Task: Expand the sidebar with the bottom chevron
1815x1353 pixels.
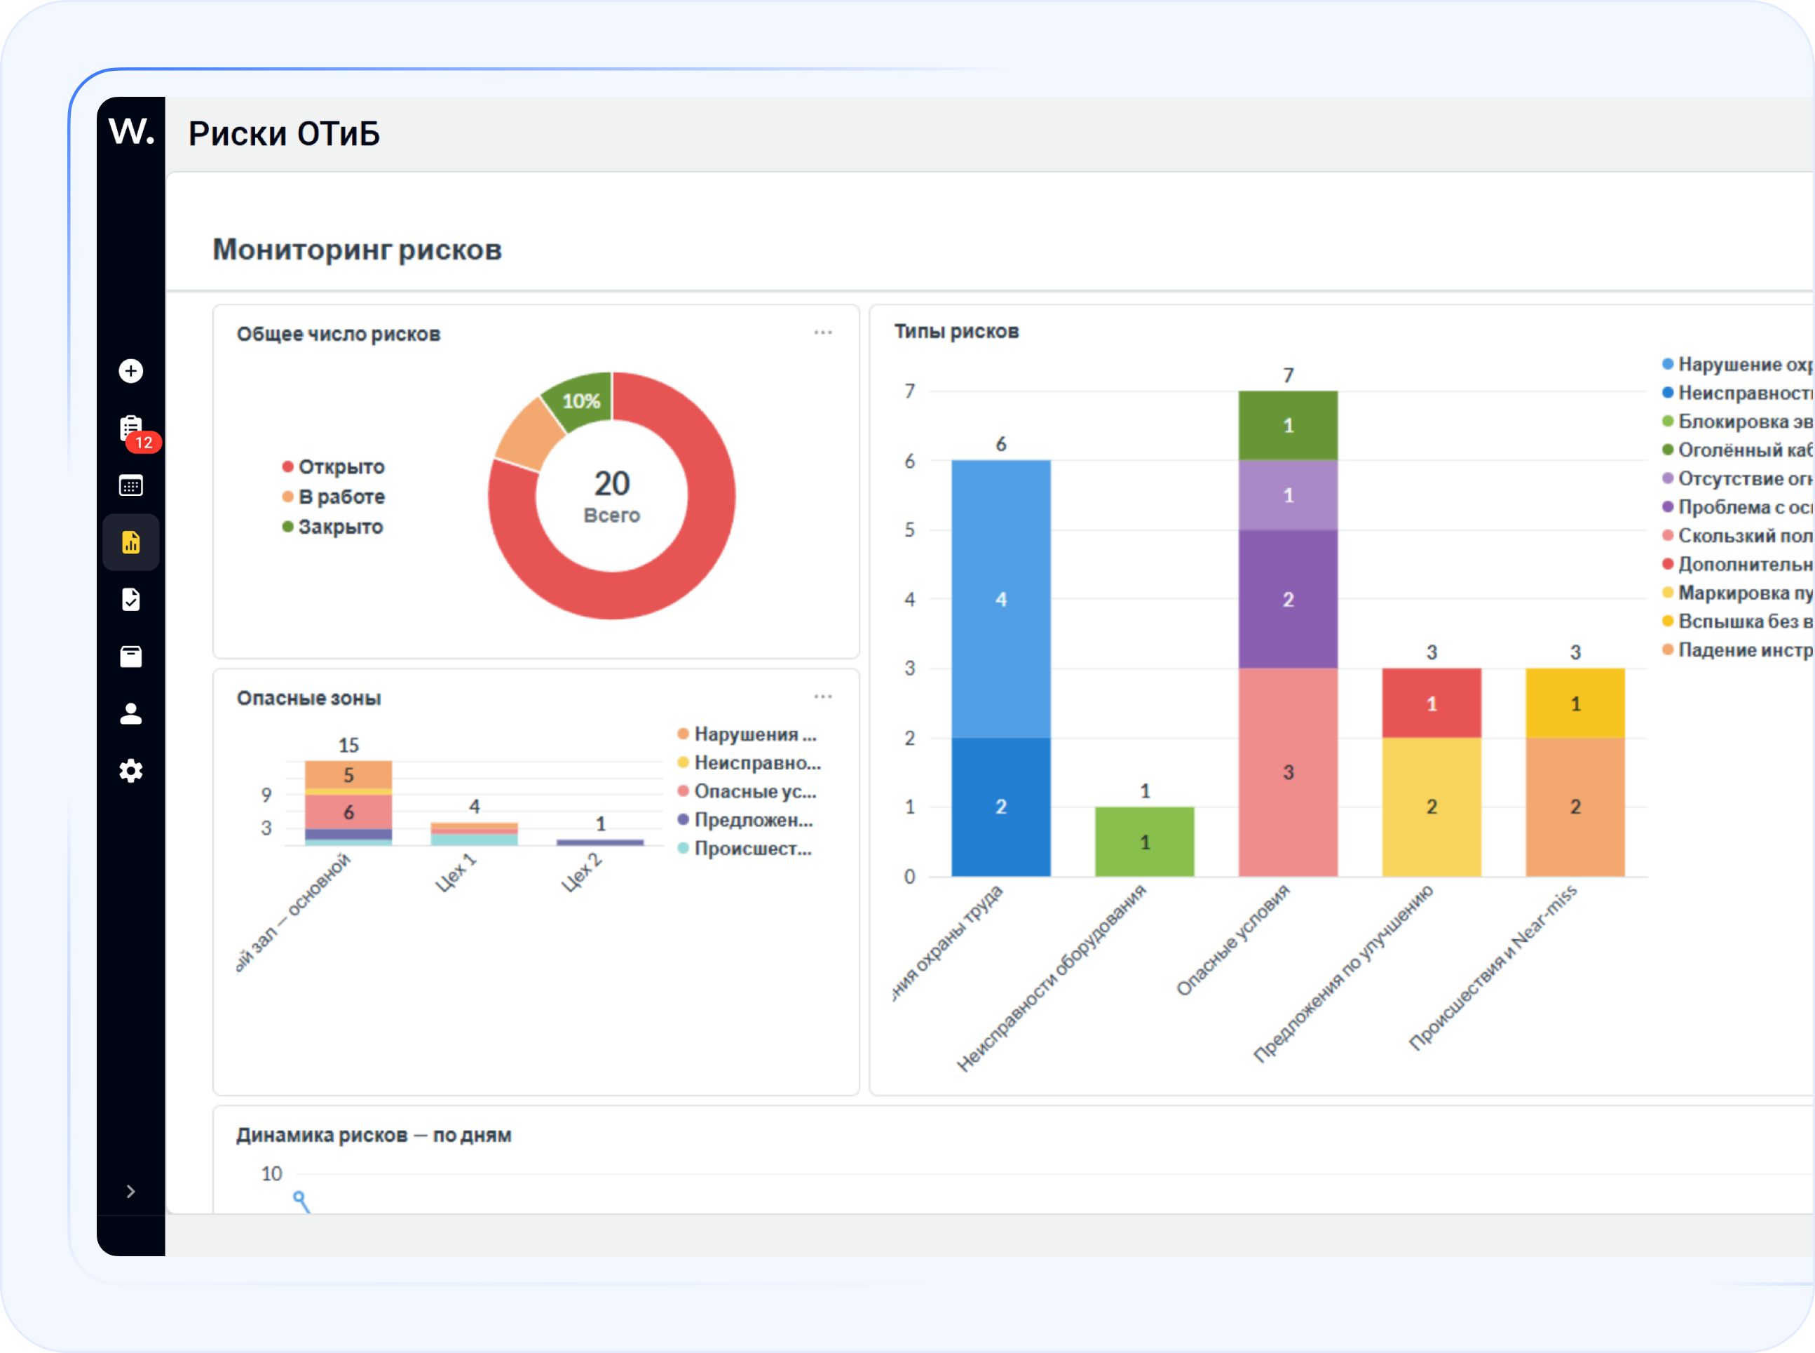Action: click(x=131, y=1192)
